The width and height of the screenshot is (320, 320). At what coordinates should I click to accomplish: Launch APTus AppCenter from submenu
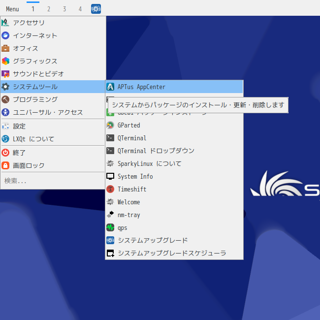point(174,87)
